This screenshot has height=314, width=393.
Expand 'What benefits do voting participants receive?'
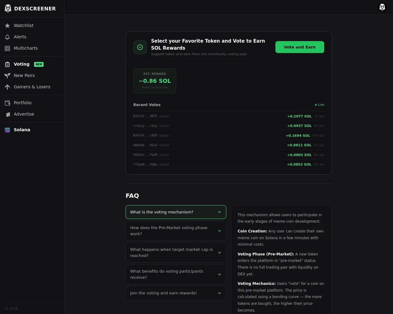176,274
